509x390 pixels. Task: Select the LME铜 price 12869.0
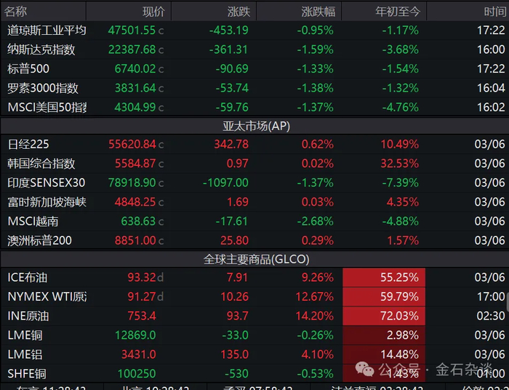point(135,335)
